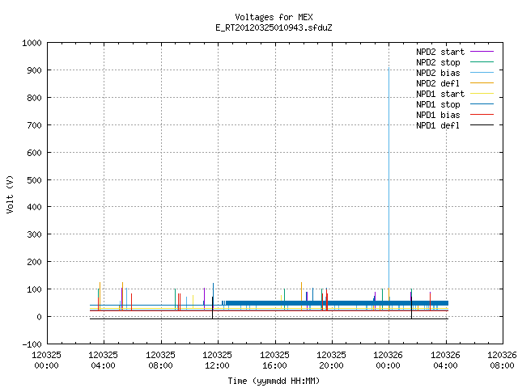Click the 800 y-axis tick label
Viewport: 518px width, 388px height.
pyautogui.click(x=34, y=98)
